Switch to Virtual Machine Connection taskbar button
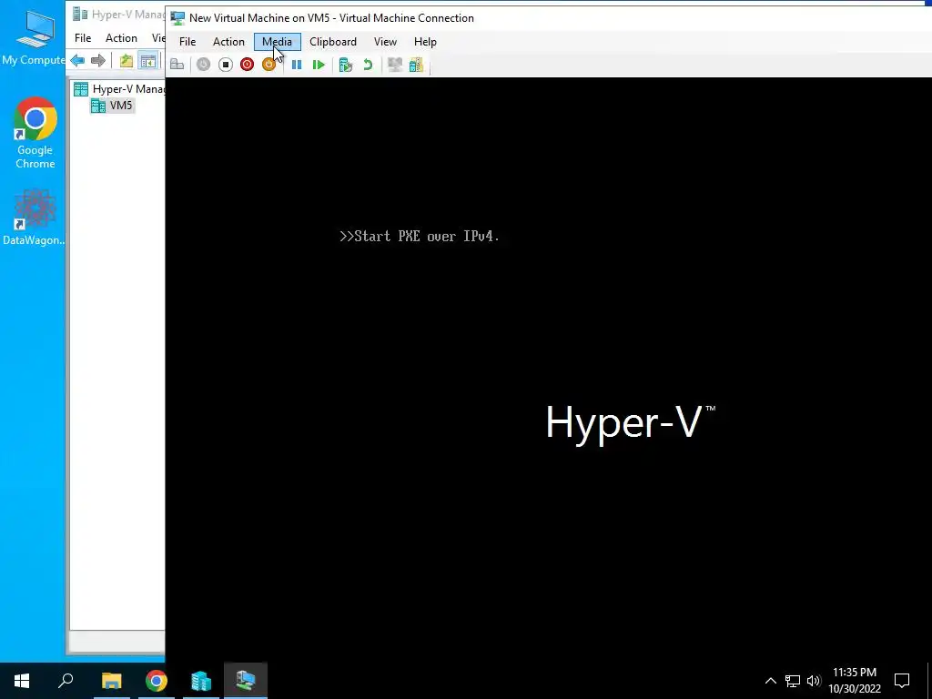 (246, 681)
